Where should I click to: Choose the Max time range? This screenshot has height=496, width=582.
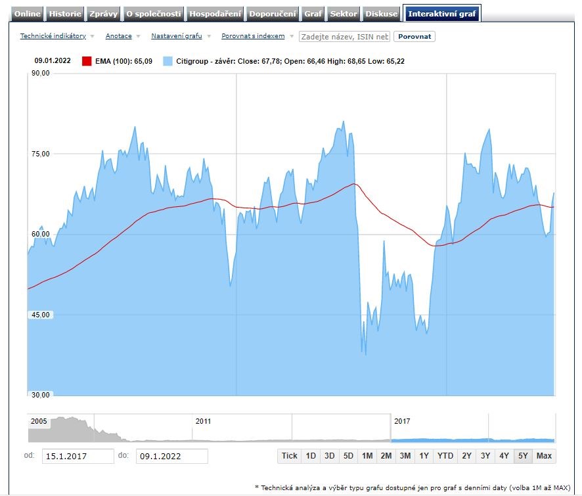coord(544,456)
